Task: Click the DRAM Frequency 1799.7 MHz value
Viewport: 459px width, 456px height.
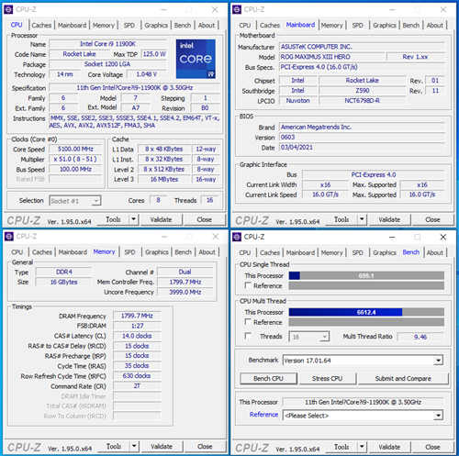Action: click(137, 316)
